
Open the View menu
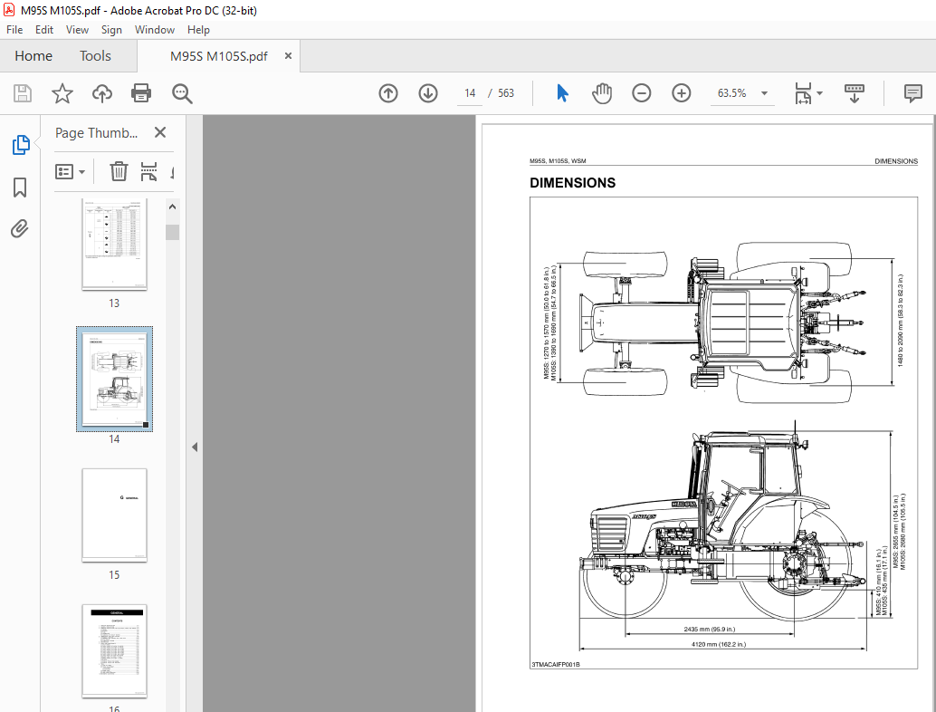pos(77,30)
